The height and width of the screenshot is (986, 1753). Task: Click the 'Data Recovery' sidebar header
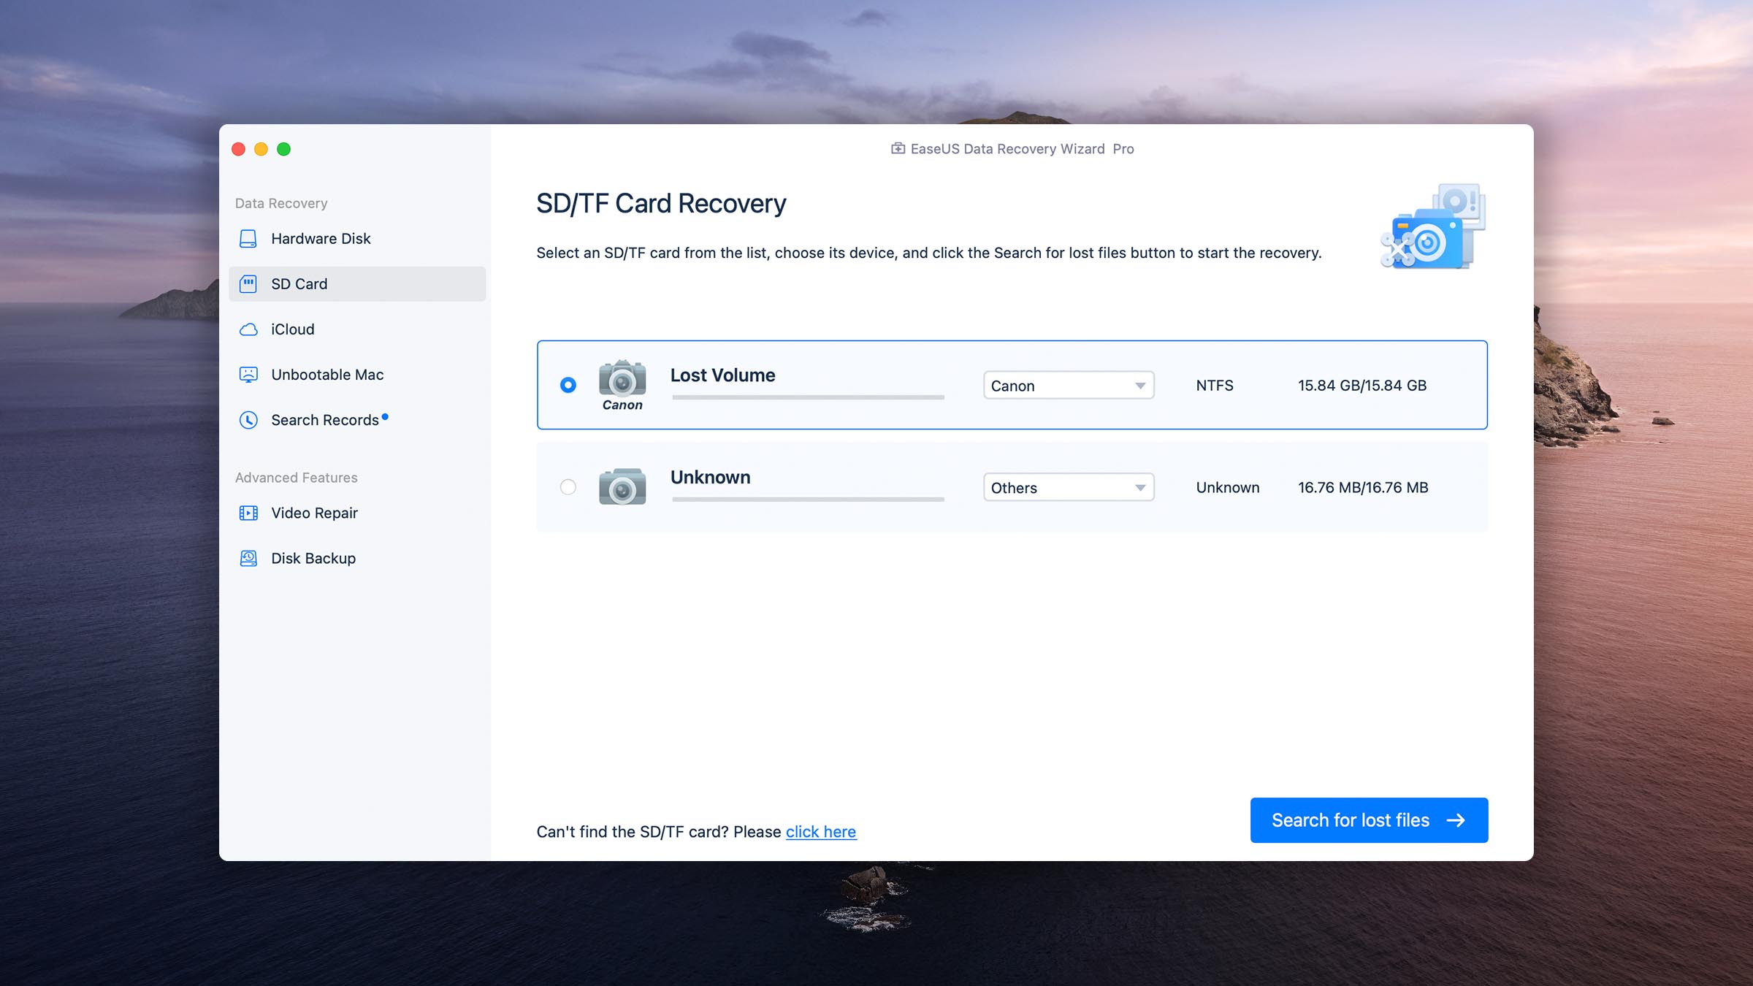(x=281, y=203)
